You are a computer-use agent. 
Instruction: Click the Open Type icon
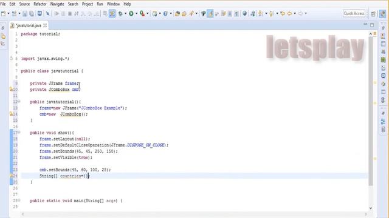pyautogui.click(x=177, y=13)
